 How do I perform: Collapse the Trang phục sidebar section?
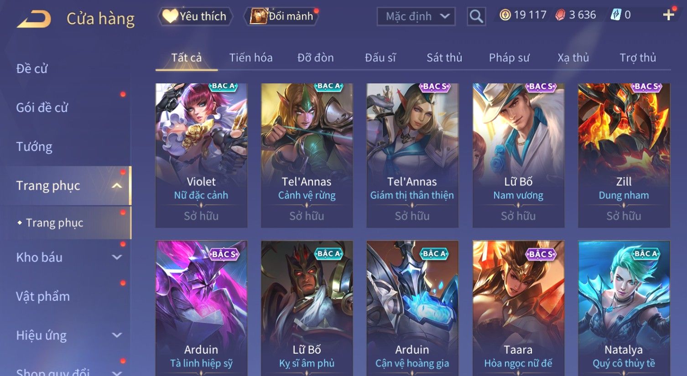click(x=117, y=185)
